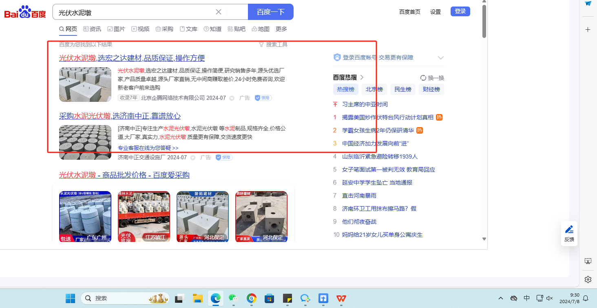Click the Edge sidebar plus icon

coord(588,29)
